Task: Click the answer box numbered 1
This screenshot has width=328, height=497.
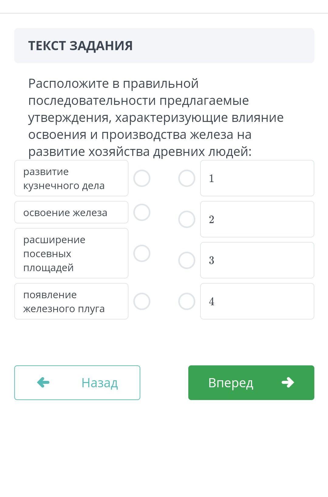Action: coord(257,178)
